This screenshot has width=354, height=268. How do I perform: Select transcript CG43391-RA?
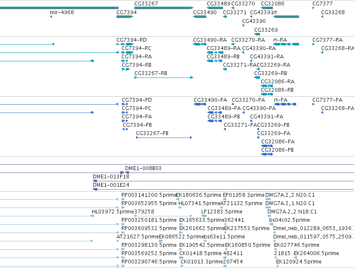click(x=267, y=57)
